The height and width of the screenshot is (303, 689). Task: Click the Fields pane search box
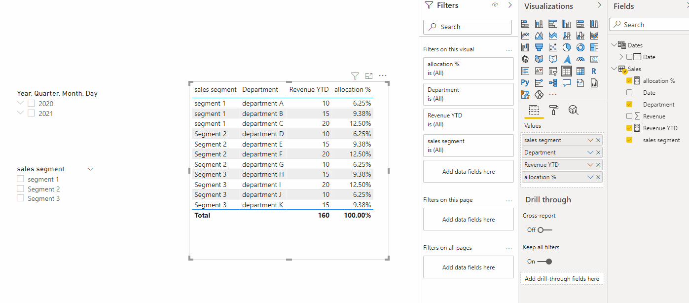(x=649, y=25)
